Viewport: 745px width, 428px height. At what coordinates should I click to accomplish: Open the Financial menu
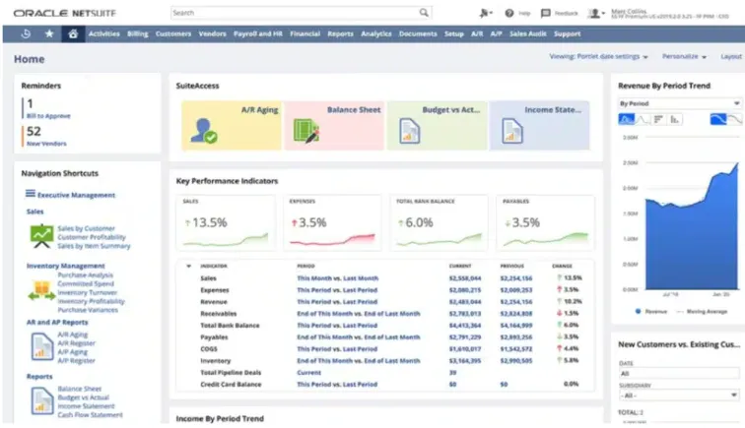tap(305, 33)
